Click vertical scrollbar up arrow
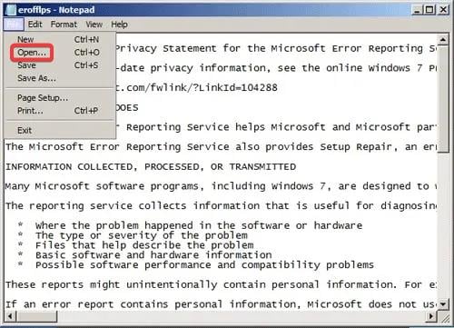This screenshot has width=454, height=328. click(443, 40)
